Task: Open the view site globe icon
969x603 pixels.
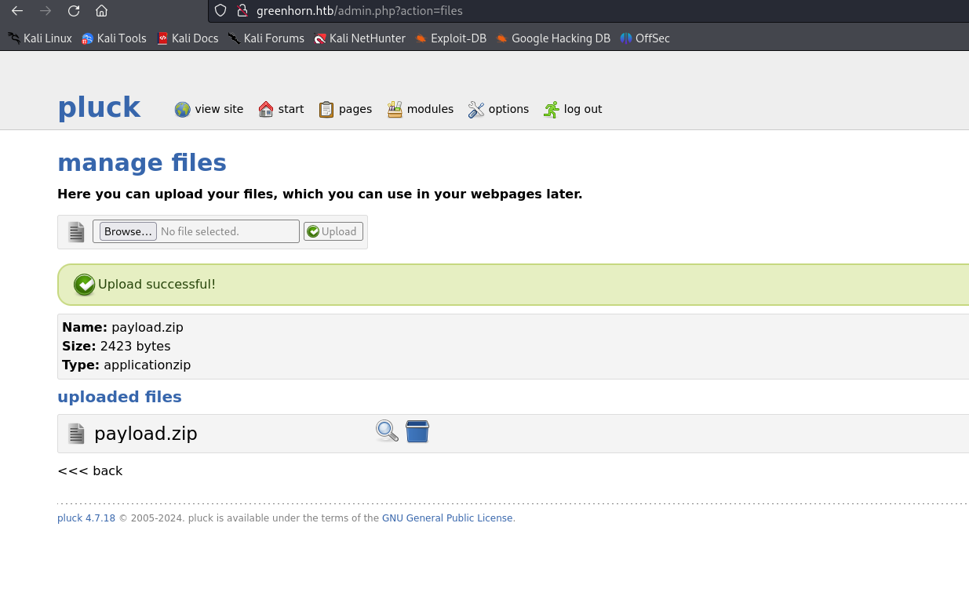Action: [x=181, y=109]
